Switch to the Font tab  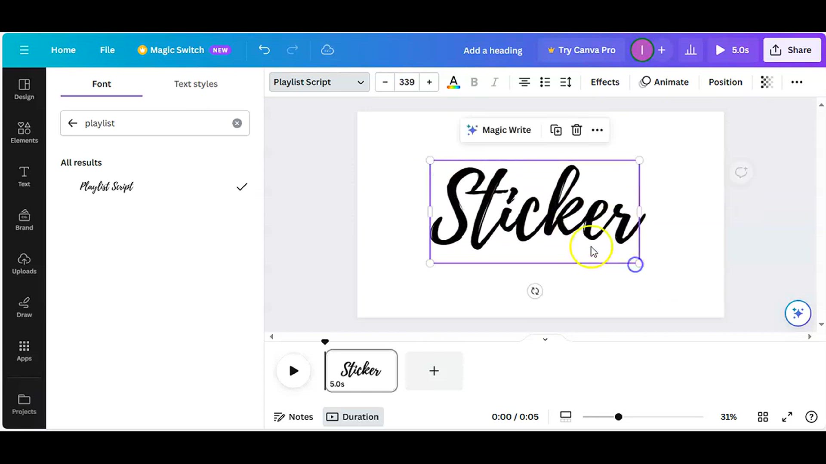click(x=102, y=84)
